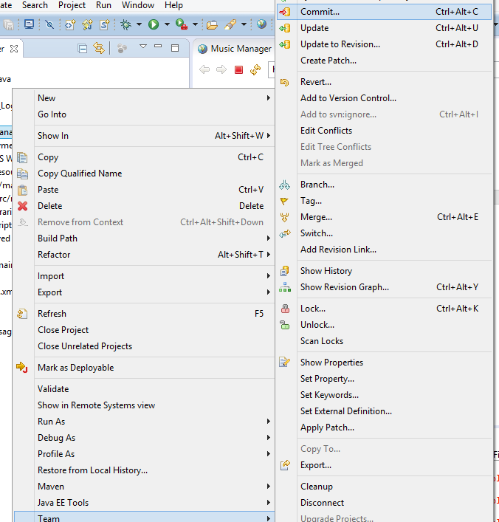Screen dimensions: 499x522
Task: Expand the Show In submenu
Action: point(268,136)
